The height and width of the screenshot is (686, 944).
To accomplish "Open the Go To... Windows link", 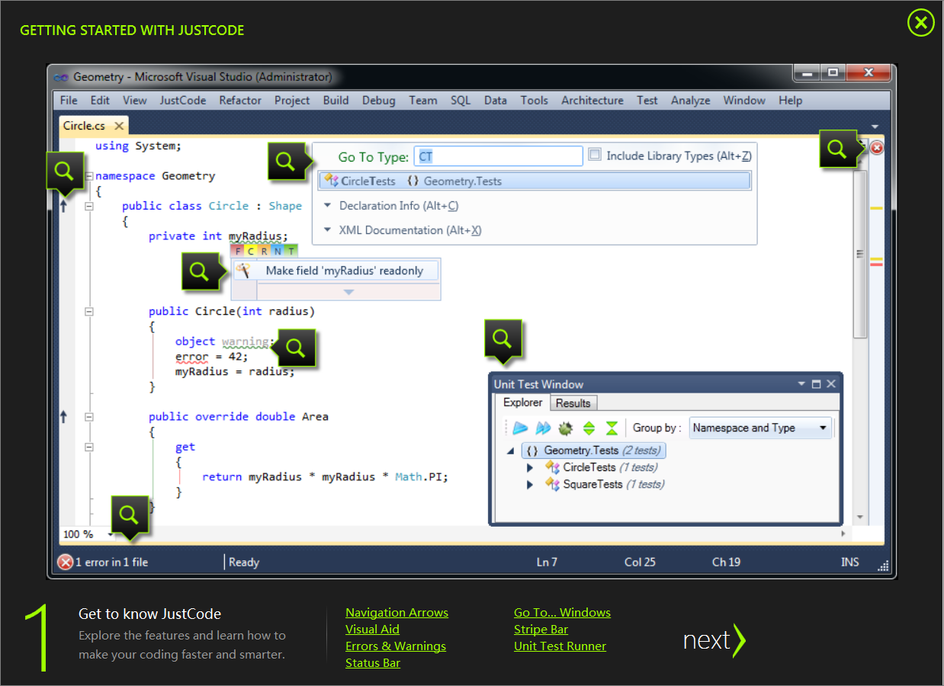I will coord(562,613).
